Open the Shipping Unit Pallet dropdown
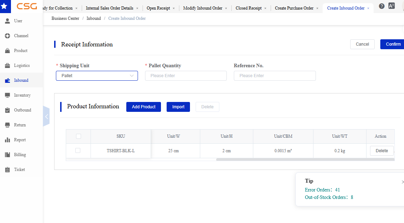Image resolution: width=404 pixels, height=223 pixels. click(97, 76)
